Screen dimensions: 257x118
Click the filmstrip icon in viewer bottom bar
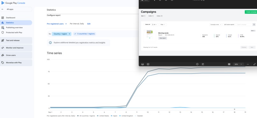pos(143,64)
